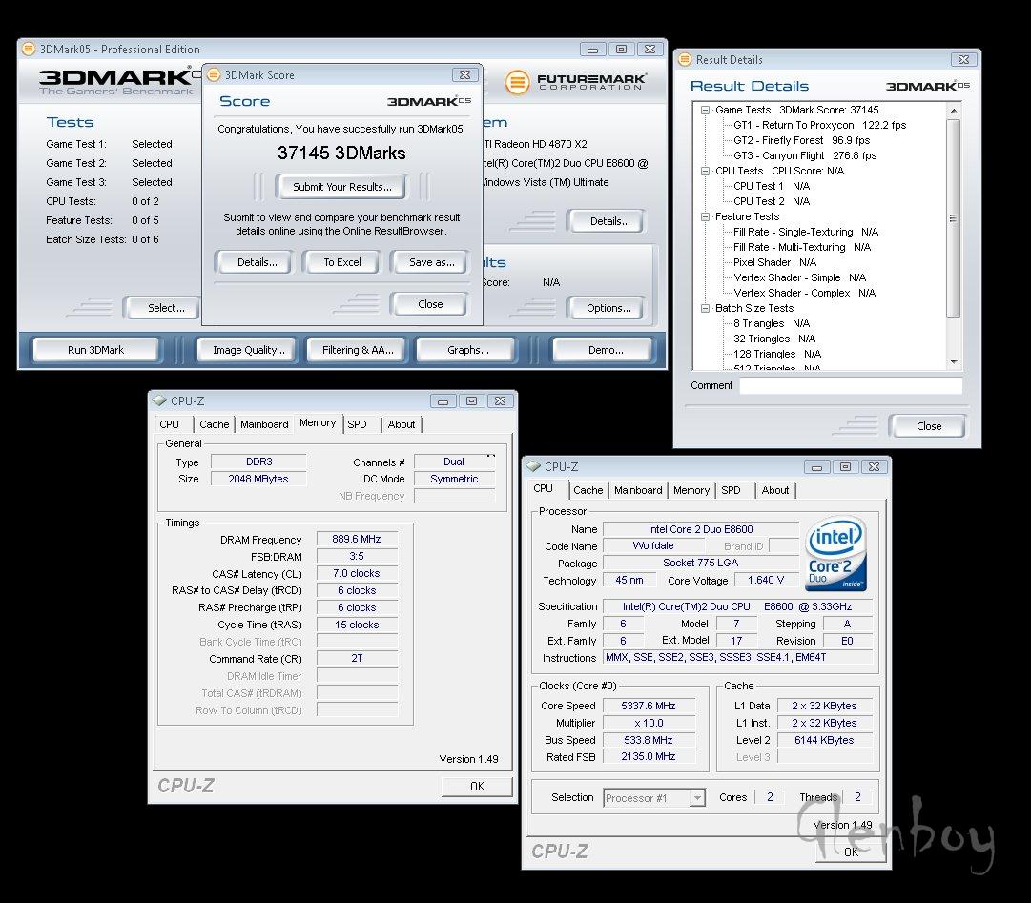Select the GT2 - Firefly Forest result item
The width and height of the screenshot is (1031, 903).
(801, 140)
